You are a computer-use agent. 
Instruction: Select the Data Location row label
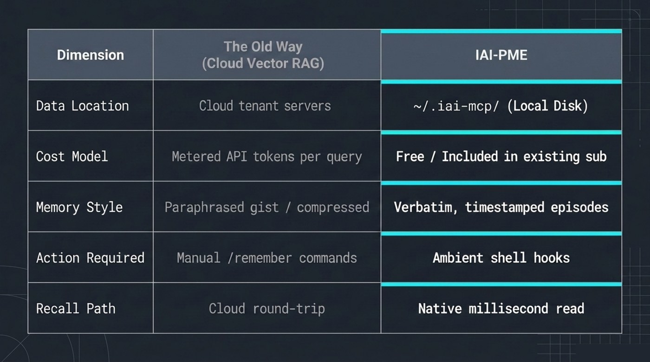(x=91, y=105)
